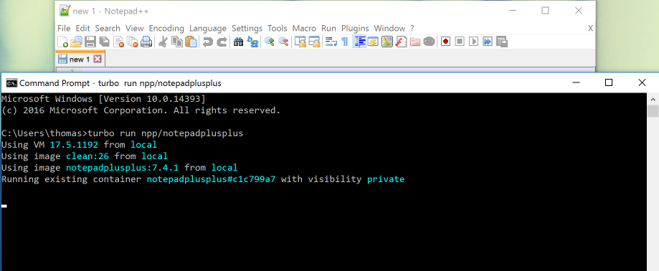Play back the recorded macro

[x=474, y=42]
